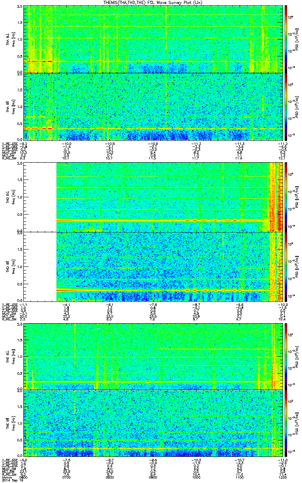
Task: Click the THD B⊥ freq [Hz] axis label
Action: [10, 198]
